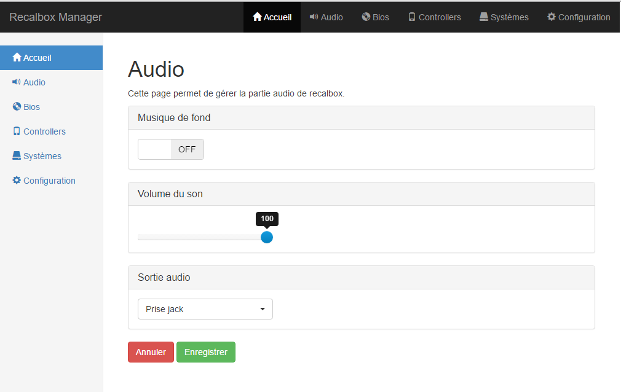Click the red Annuler button
This screenshot has width=621, height=392.
[151, 352]
